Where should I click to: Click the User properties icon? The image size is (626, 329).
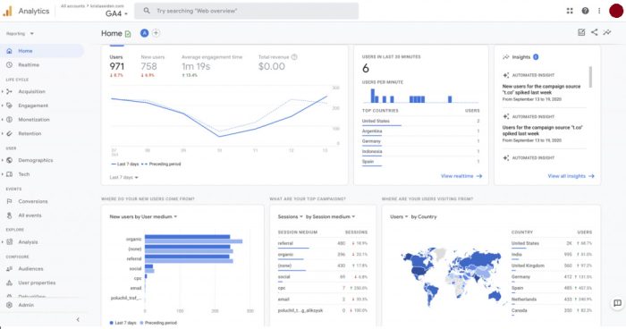tap(10, 283)
